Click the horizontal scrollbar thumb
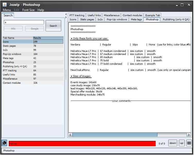Screen dimensions: 194x155 [x=115, y=135]
